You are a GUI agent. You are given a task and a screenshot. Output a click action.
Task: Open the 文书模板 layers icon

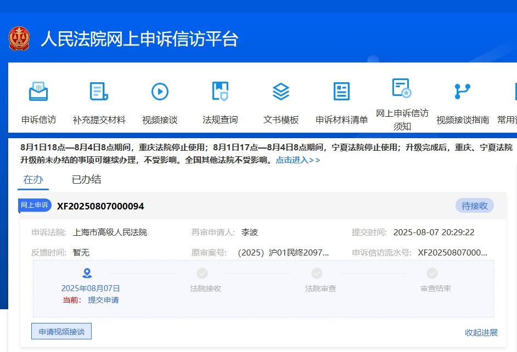281,92
